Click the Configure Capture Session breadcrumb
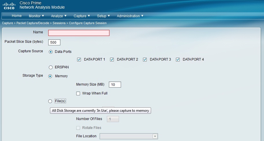 (x=88, y=23)
